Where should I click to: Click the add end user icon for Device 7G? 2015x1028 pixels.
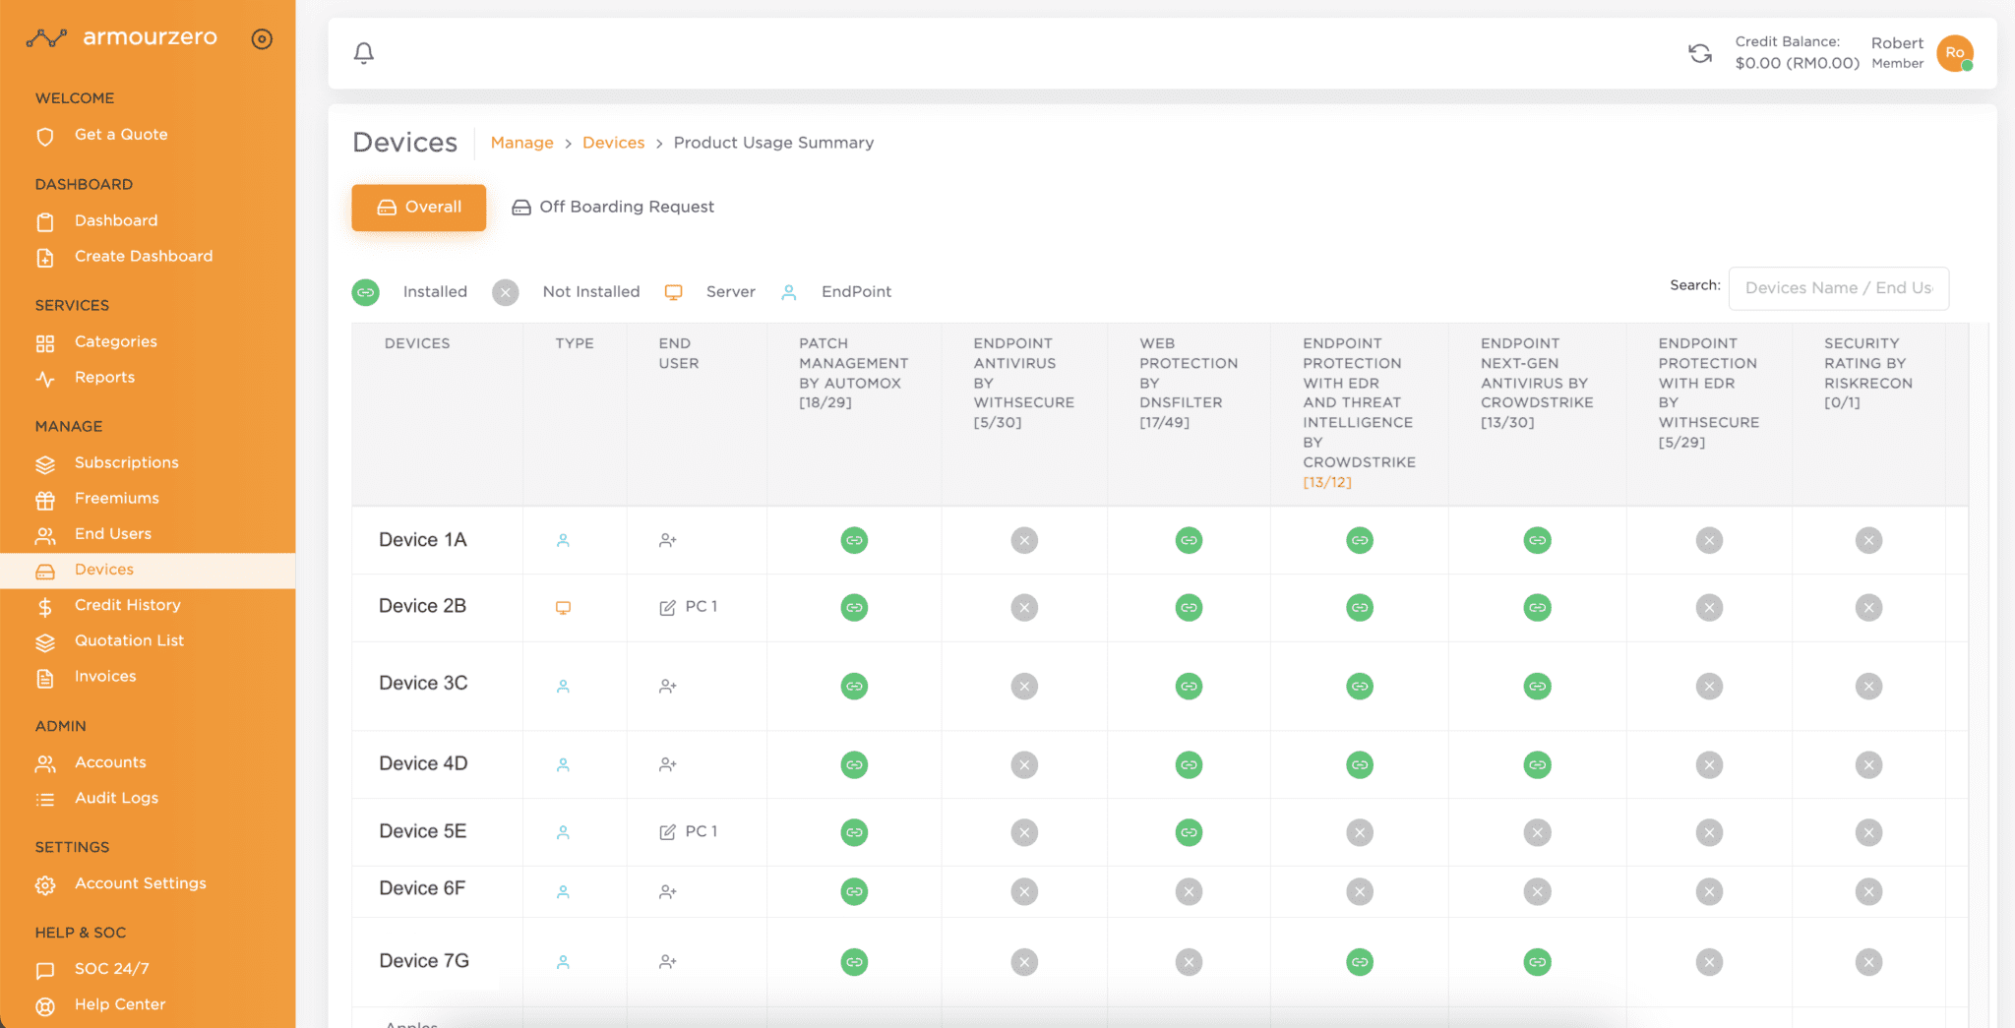point(667,962)
